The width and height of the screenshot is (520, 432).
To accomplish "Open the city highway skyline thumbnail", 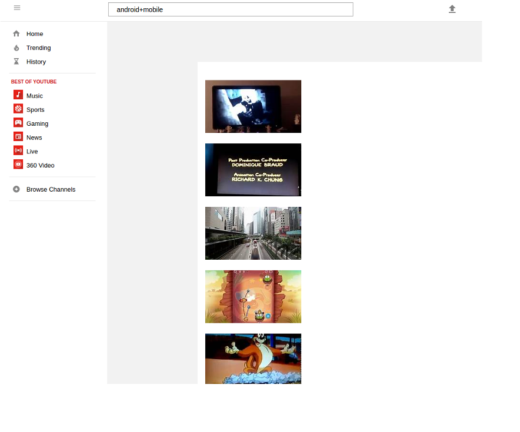I will pyautogui.click(x=253, y=233).
